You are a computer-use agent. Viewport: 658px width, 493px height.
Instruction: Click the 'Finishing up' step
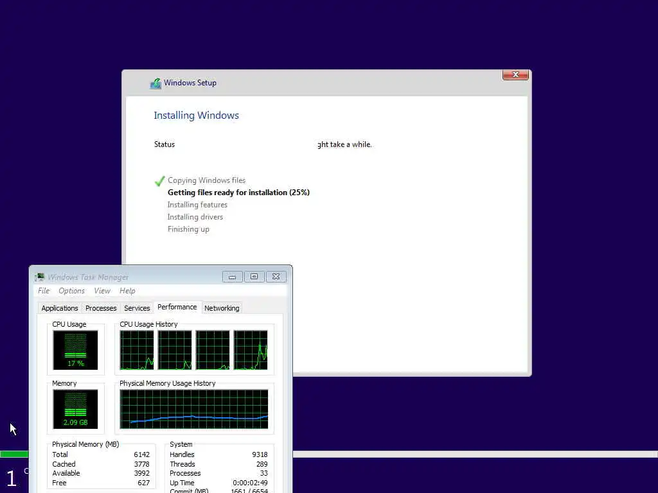tap(188, 229)
